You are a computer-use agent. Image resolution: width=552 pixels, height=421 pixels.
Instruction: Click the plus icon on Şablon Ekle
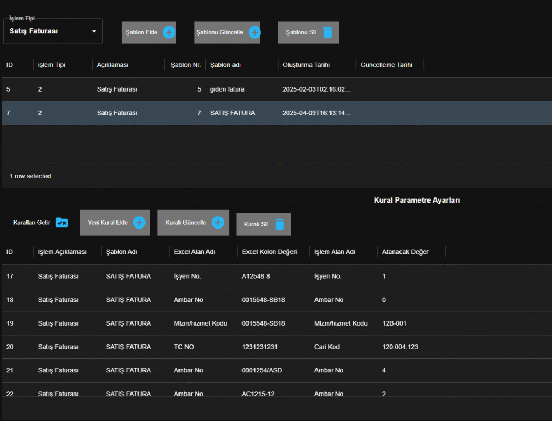tap(169, 32)
